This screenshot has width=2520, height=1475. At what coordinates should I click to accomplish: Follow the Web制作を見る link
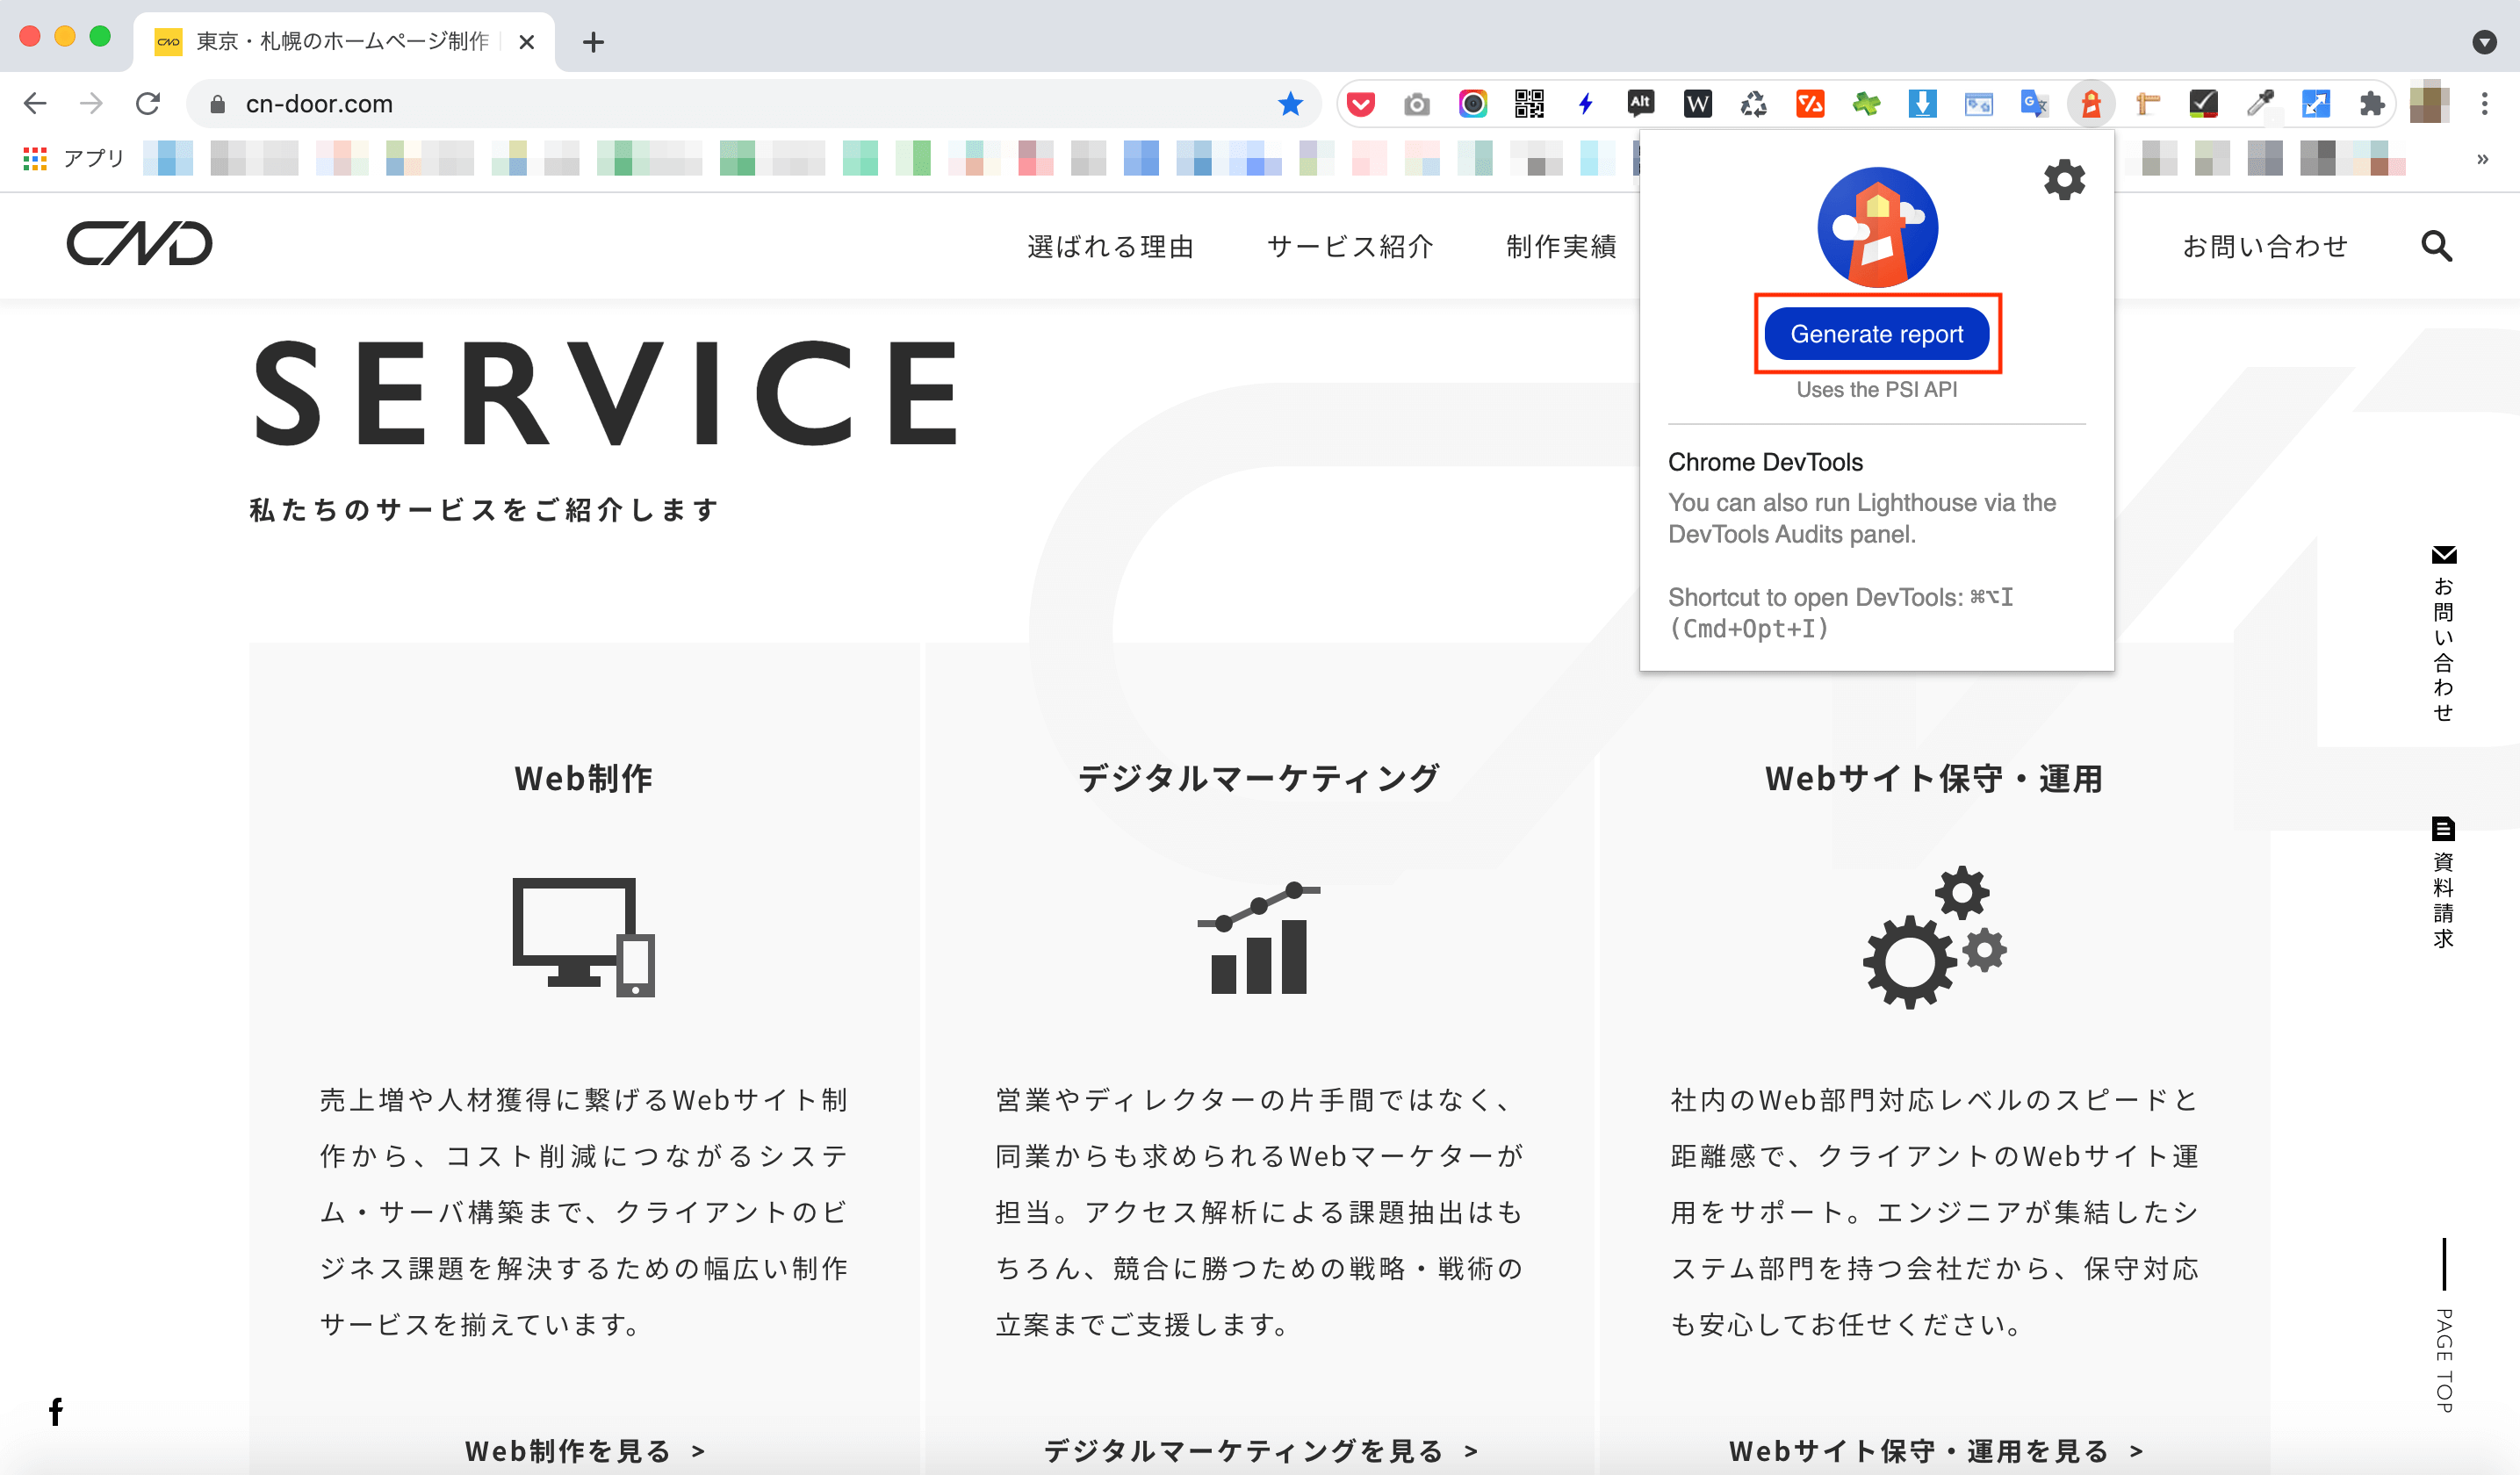pos(586,1450)
